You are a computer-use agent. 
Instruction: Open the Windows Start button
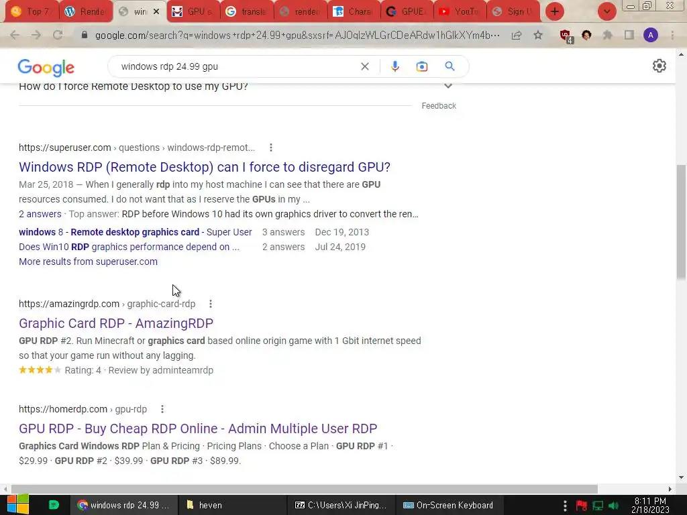(x=17, y=504)
